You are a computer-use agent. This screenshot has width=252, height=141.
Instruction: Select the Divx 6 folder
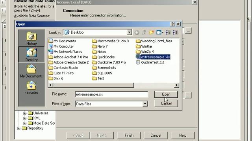[56, 78]
